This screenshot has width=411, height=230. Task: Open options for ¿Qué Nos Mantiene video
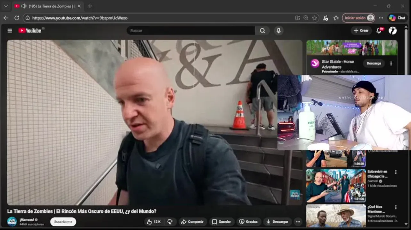pyautogui.click(x=396, y=207)
